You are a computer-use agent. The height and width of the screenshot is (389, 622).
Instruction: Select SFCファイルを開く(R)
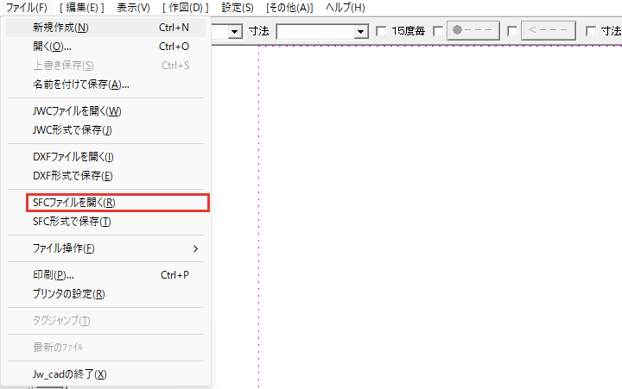[117, 203]
